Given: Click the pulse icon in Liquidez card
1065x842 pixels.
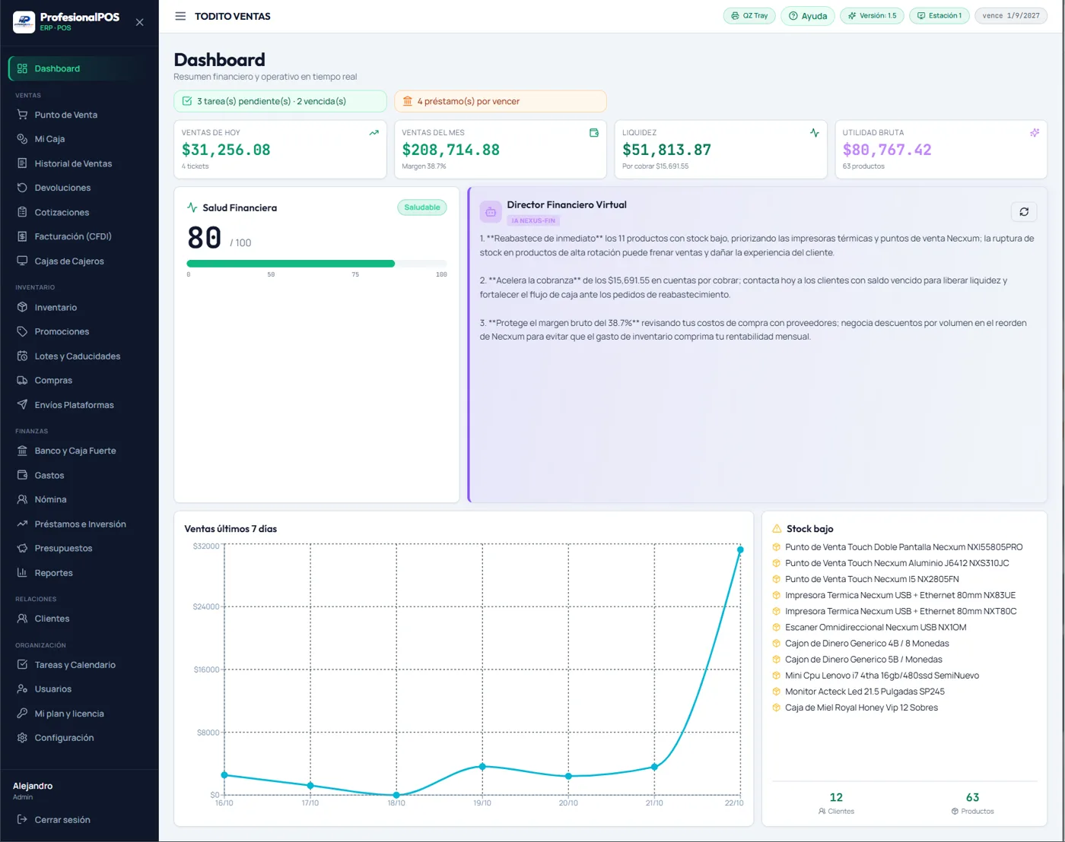Looking at the screenshot, I should pyautogui.click(x=815, y=133).
